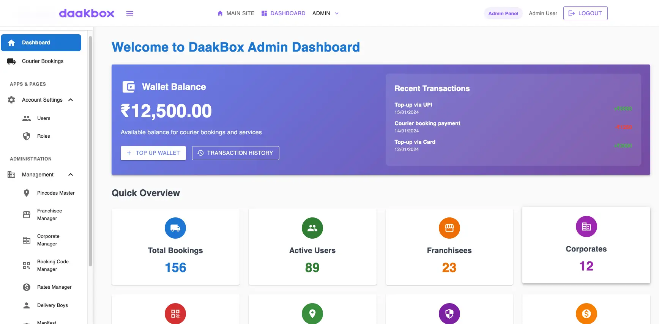Click the Admin Panel badge

[x=503, y=13]
